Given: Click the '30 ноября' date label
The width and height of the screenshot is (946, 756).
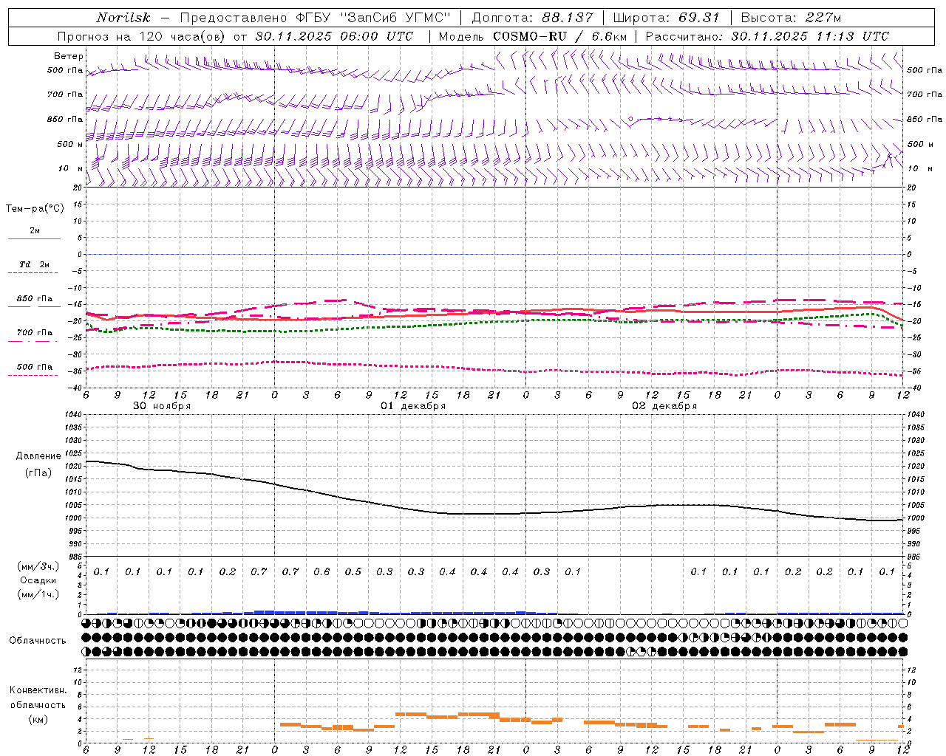Looking at the screenshot, I should pyautogui.click(x=162, y=406).
